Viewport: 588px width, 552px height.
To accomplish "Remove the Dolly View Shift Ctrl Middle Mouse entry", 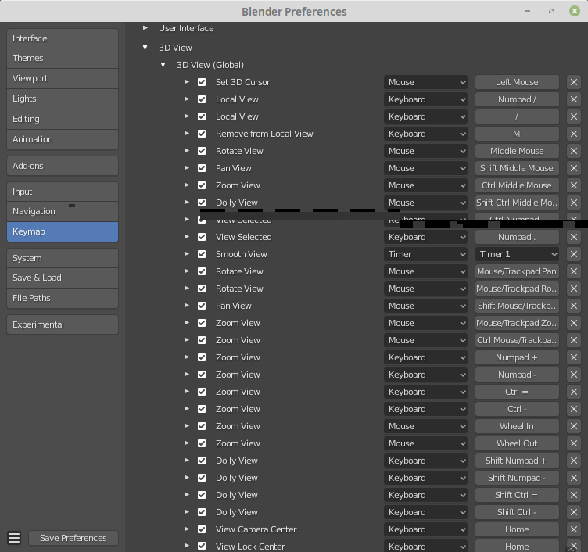I will coord(574,203).
